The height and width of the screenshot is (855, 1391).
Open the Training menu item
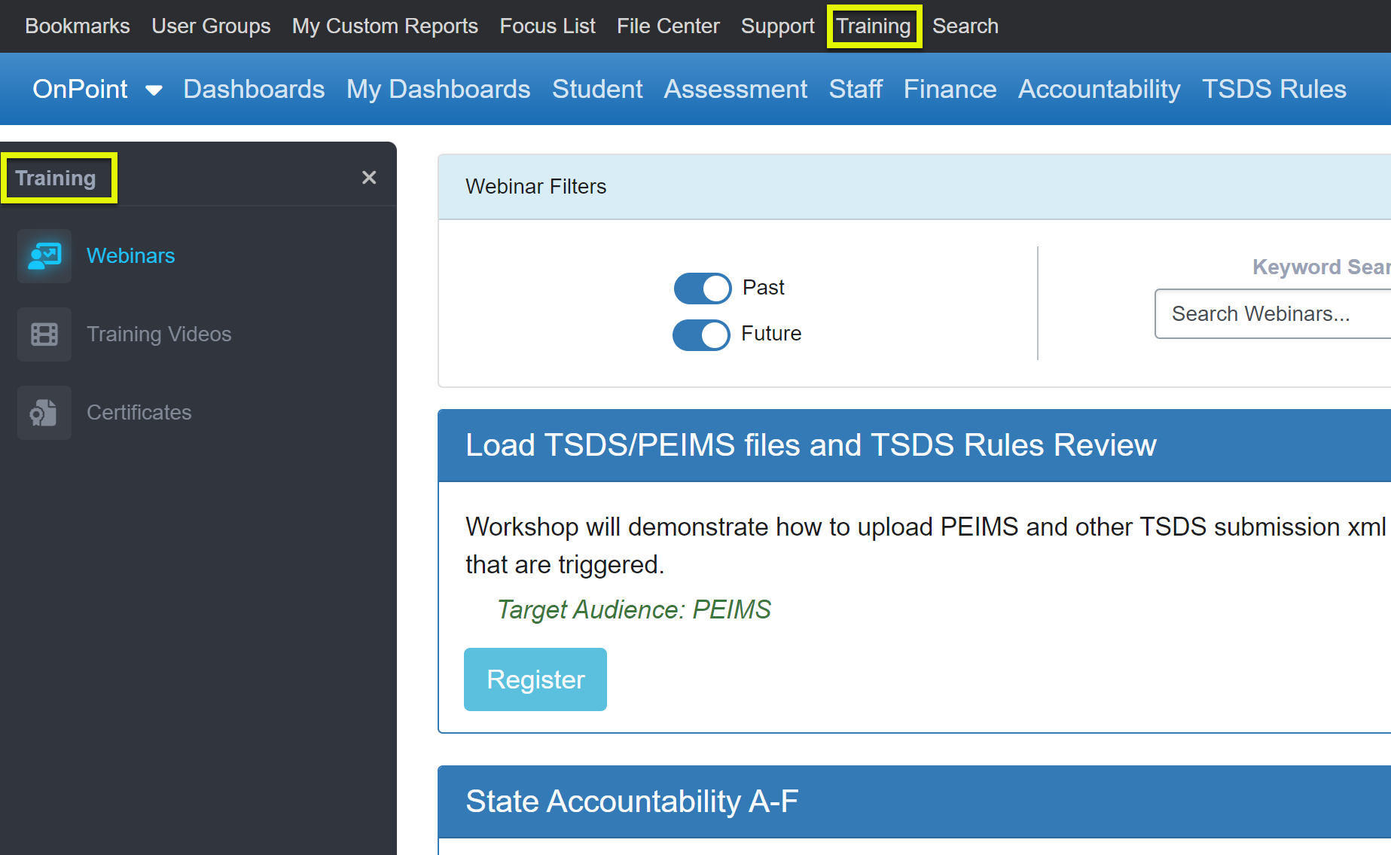pos(873,26)
